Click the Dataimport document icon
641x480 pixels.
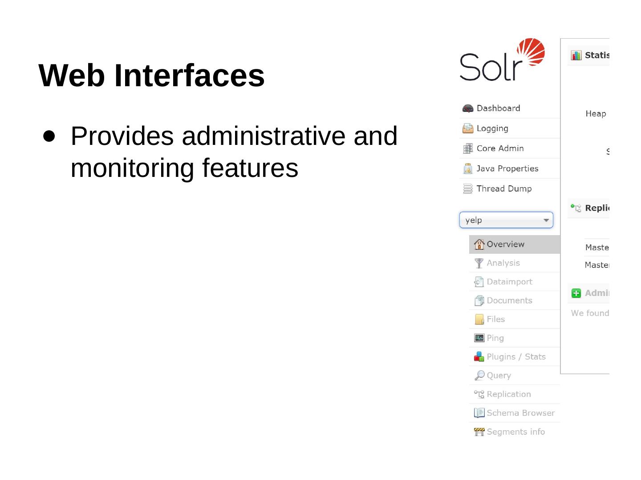[479, 282]
